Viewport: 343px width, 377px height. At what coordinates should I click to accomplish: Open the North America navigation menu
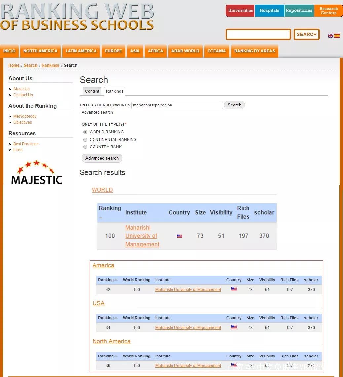40,51
